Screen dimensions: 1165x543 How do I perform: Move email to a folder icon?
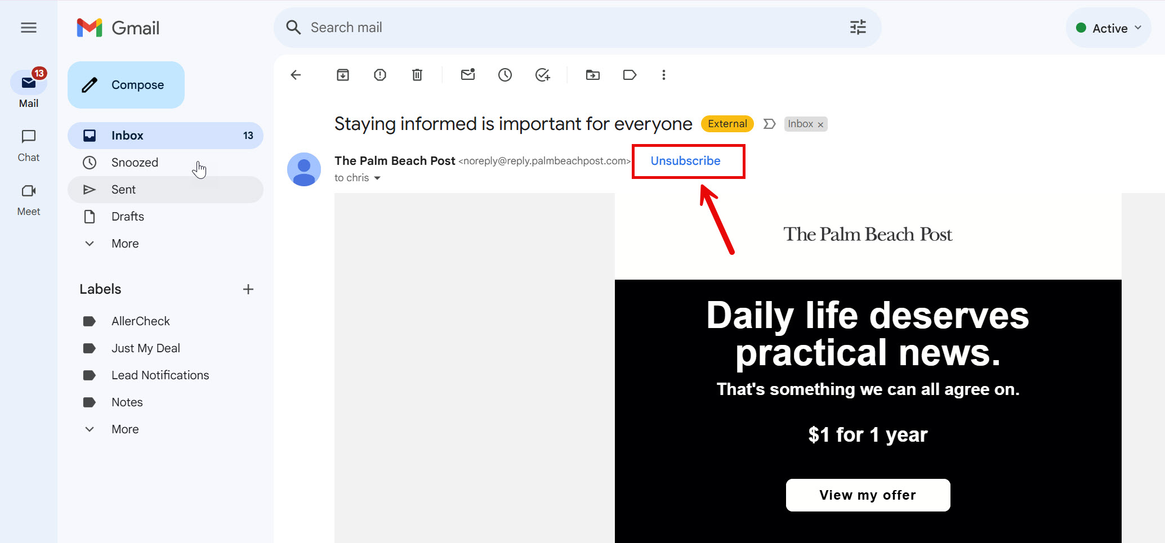pyautogui.click(x=593, y=75)
